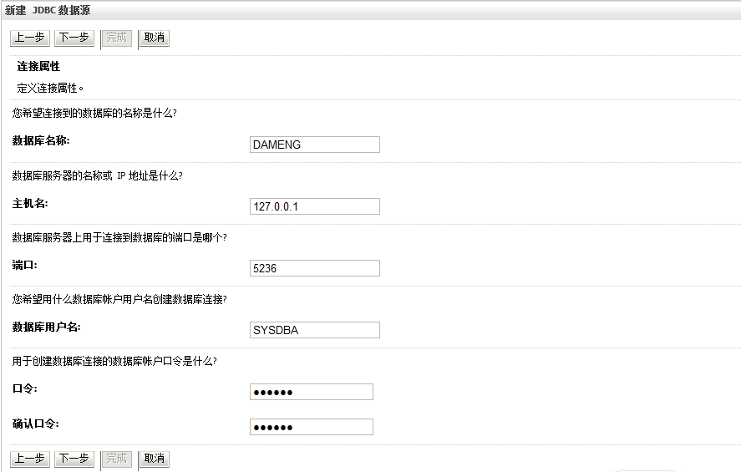Screen dimensions: 741x472
Task: Click the top 上一步 (Back) button
Action: [29, 38]
